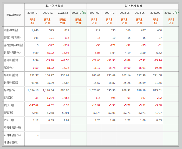
Task: Click the ROE value -16.93
Action: 141,68
